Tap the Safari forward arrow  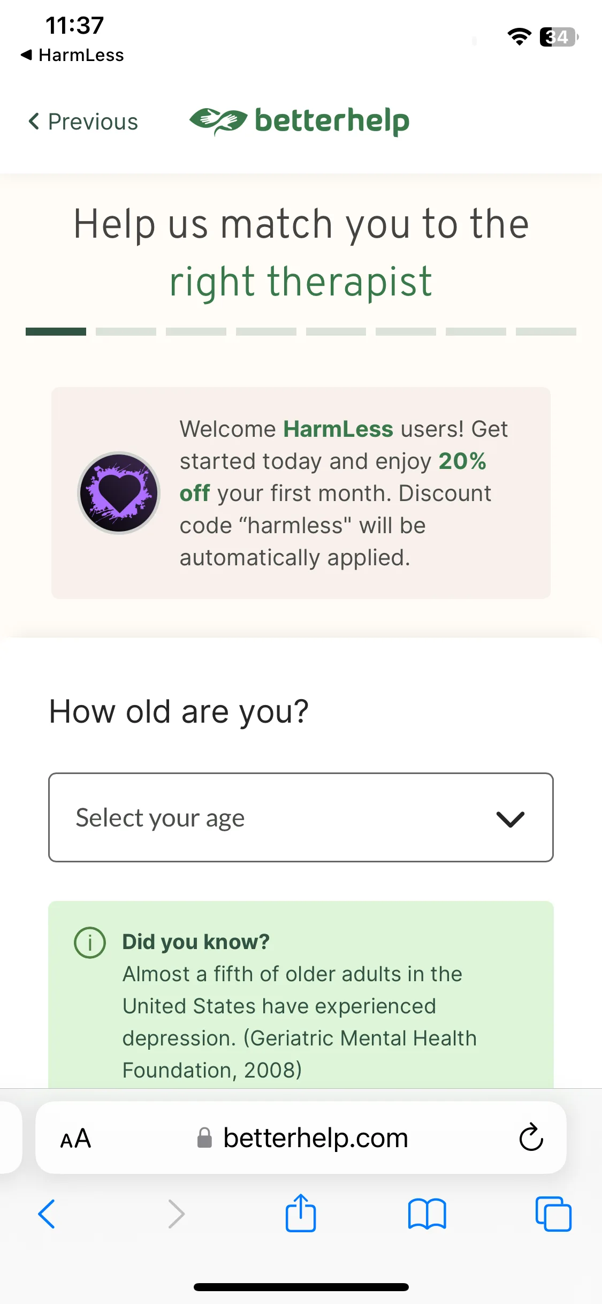(x=176, y=1214)
